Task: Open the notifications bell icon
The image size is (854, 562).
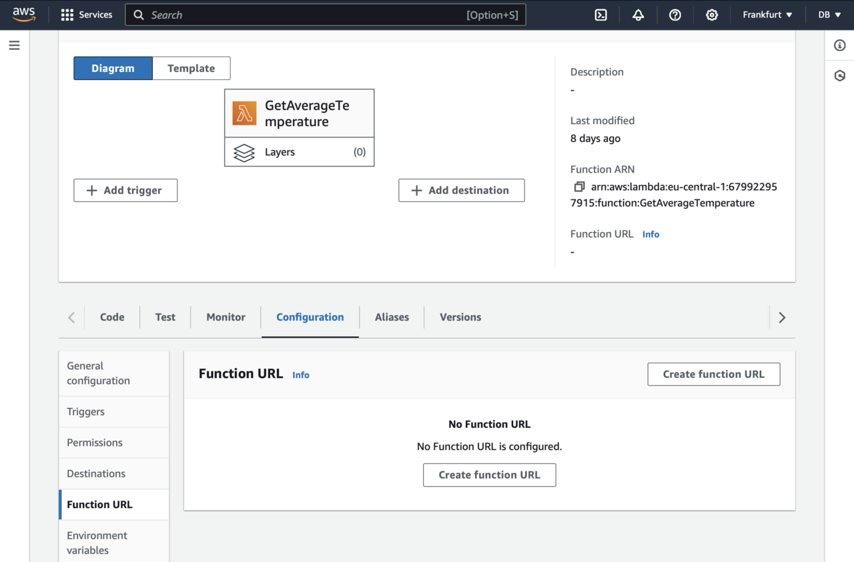Action: coord(638,15)
